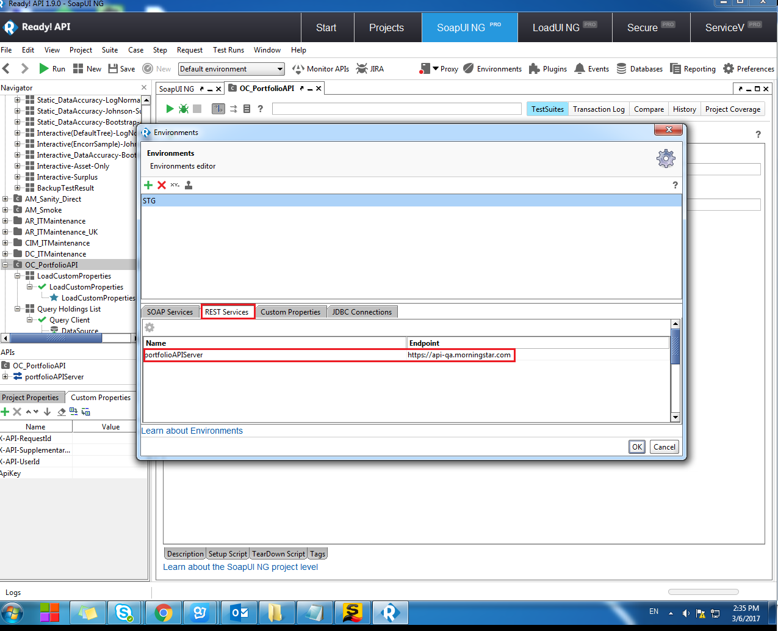The width and height of the screenshot is (778, 631).
Task: Rename environment with the XY icon
Action: click(175, 185)
